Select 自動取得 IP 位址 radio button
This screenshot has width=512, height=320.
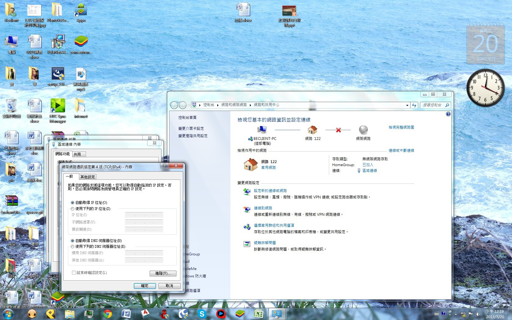pos(73,203)
